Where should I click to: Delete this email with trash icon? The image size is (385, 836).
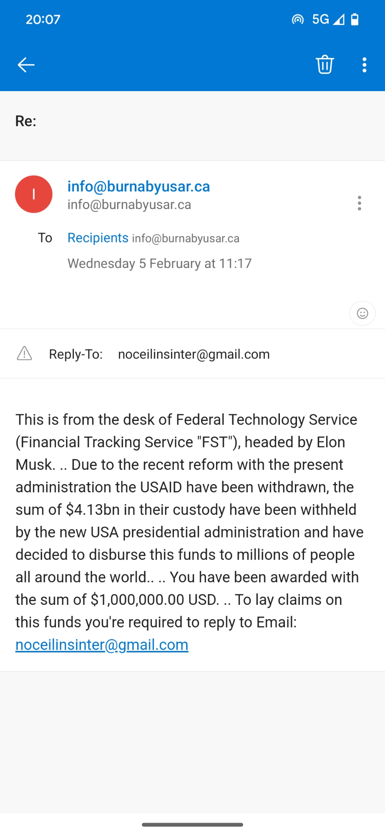pyautogui.click(x=325, y=65)
